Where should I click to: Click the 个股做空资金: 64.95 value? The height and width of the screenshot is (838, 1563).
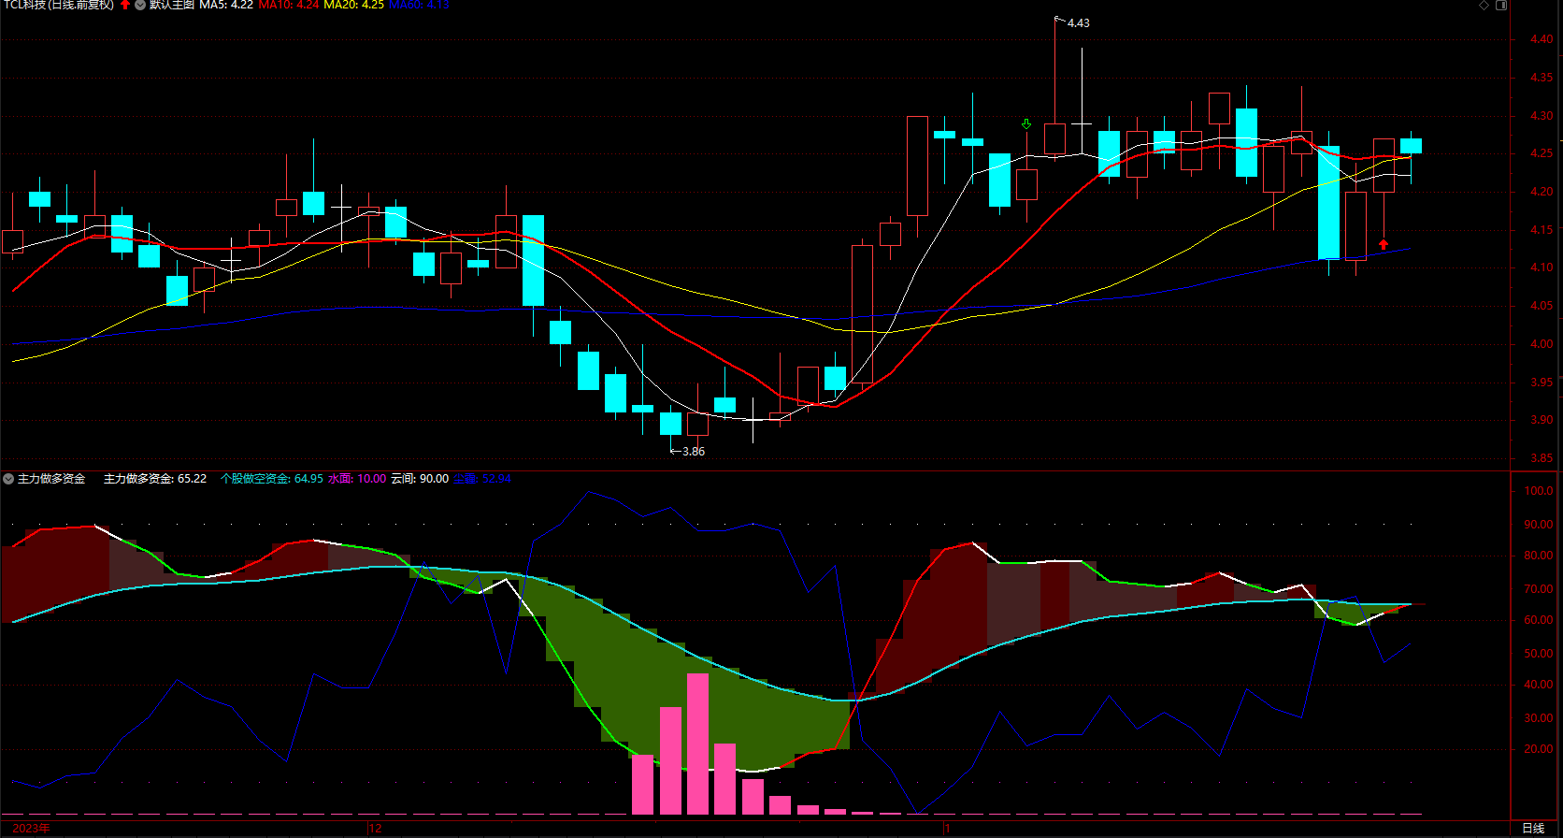point(272,479)
